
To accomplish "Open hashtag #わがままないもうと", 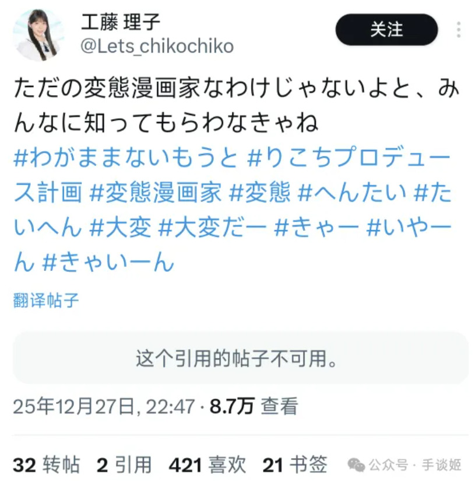I will pos(126,157).
